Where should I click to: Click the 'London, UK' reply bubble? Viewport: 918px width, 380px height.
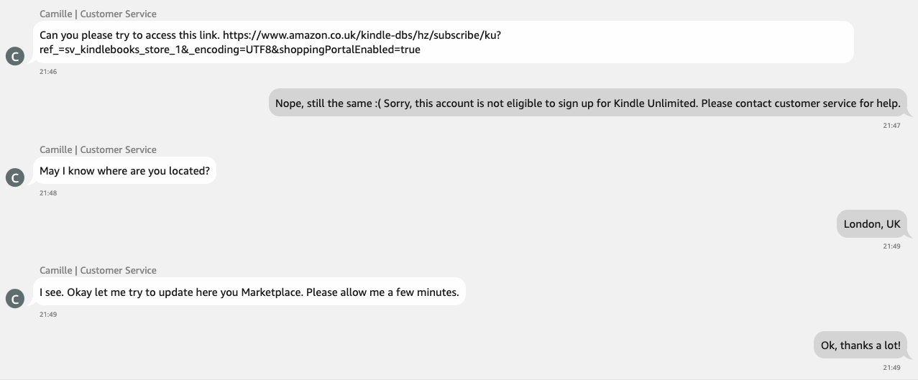coord(872,224)
